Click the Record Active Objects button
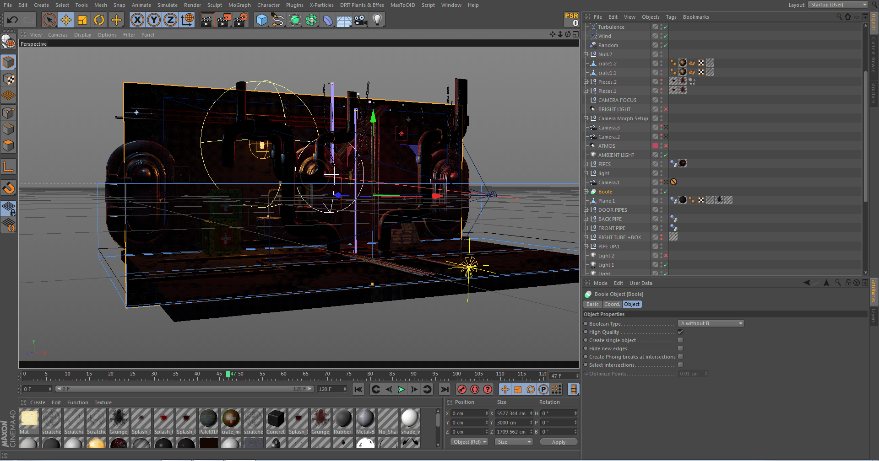 click(462, 389)
